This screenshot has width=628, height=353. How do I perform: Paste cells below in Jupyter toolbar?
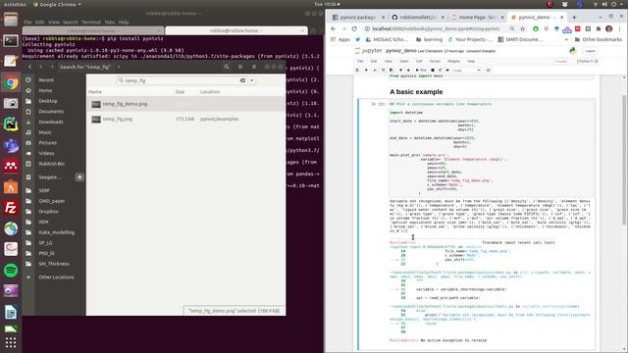(392, 70)
